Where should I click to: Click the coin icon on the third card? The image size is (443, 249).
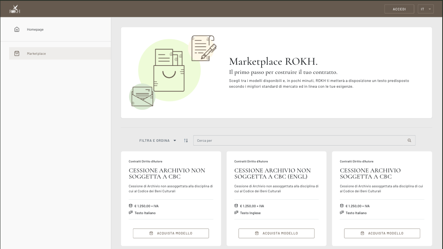pos(341,206)
